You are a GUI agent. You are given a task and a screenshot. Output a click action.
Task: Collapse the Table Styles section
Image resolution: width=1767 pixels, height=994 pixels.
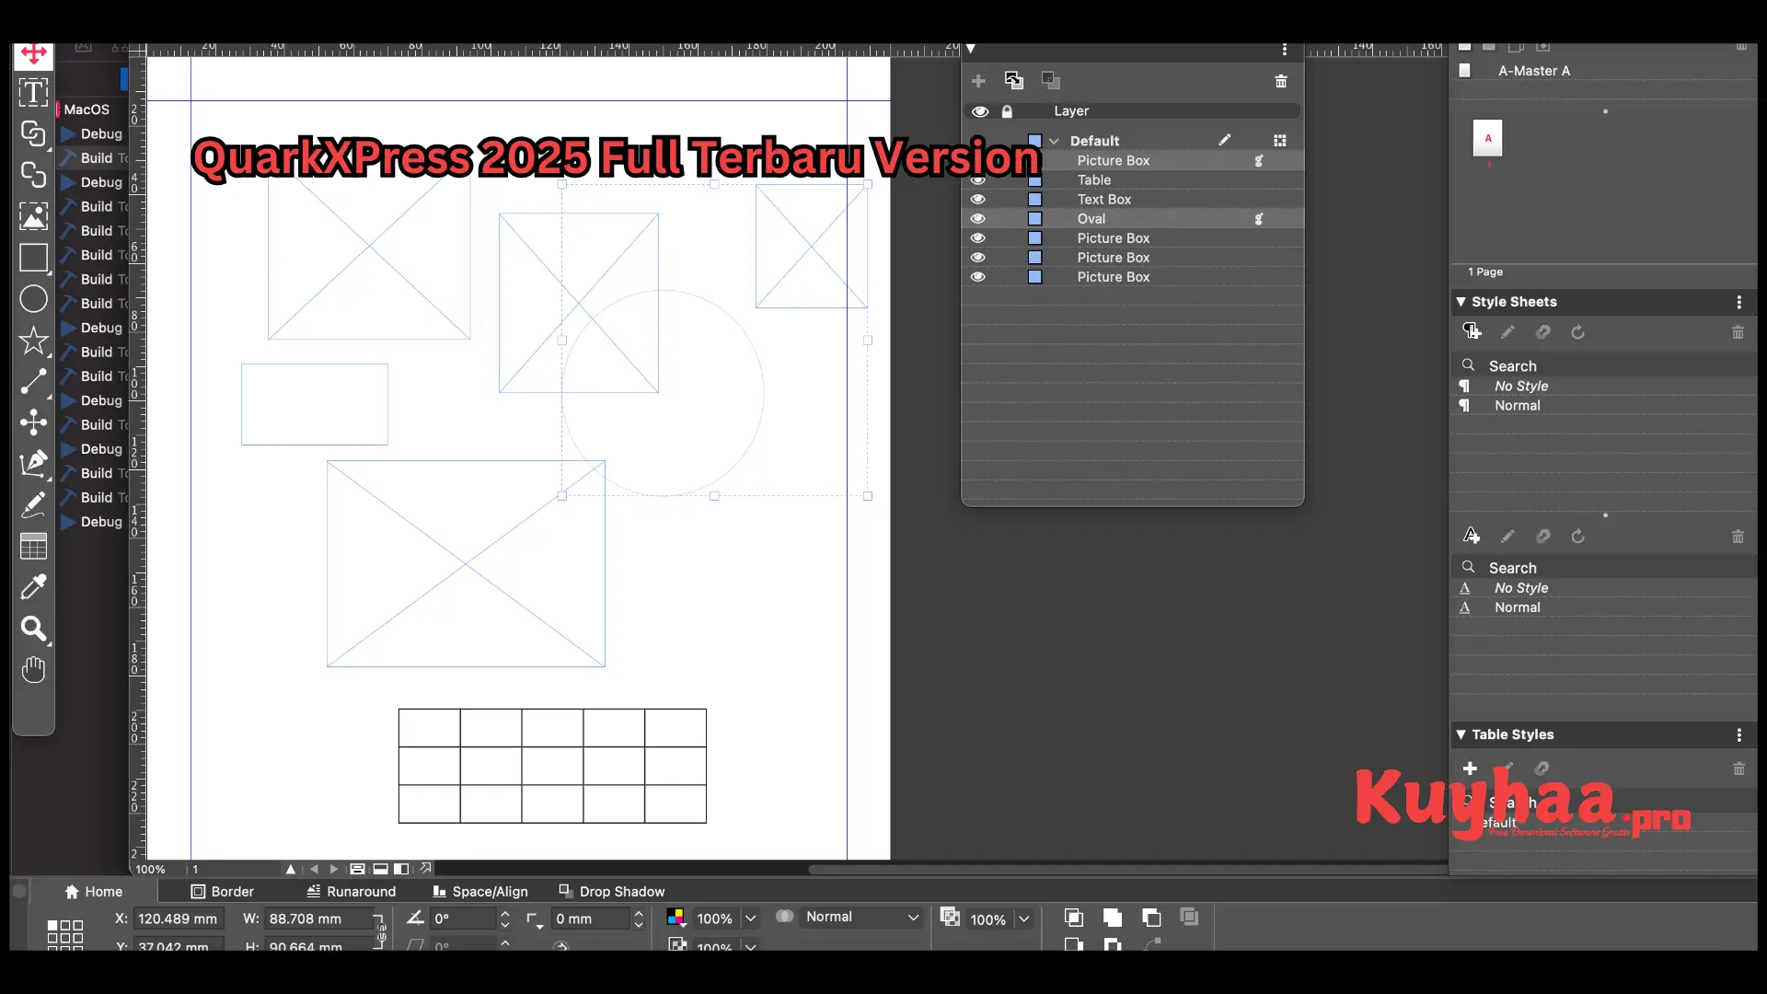(1463, 734)
